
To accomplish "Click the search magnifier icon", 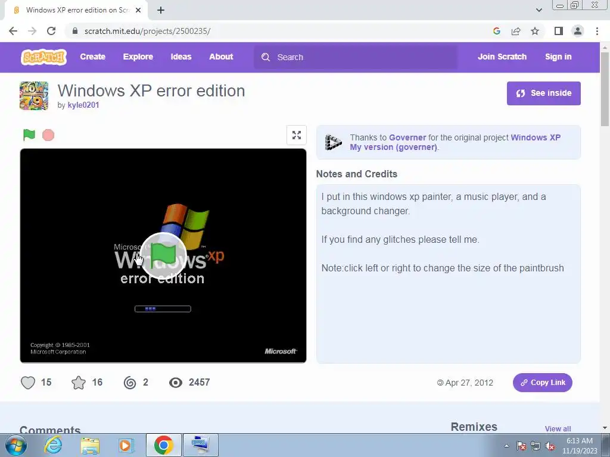I will pyautogui.click(x=266, y=57).
